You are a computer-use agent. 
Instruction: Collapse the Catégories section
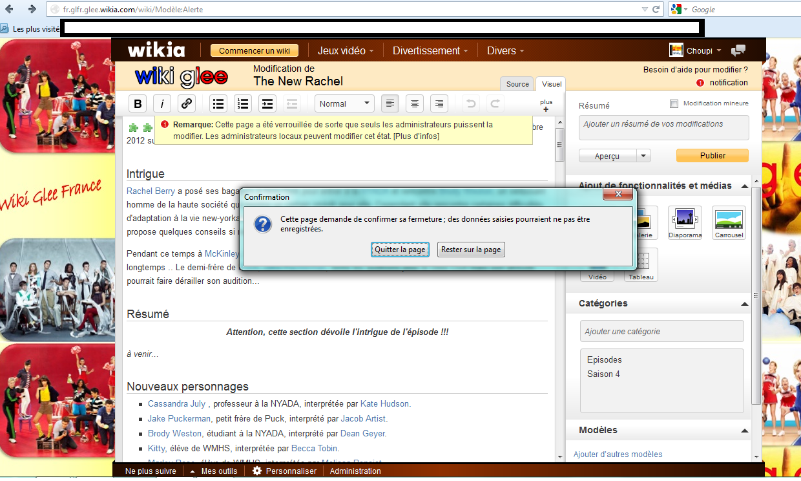[x=745, y=304]
